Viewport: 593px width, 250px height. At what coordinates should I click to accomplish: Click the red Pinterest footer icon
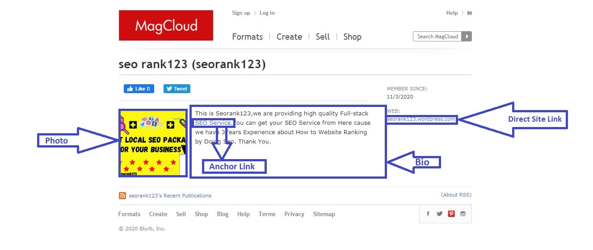click(451, 214)
